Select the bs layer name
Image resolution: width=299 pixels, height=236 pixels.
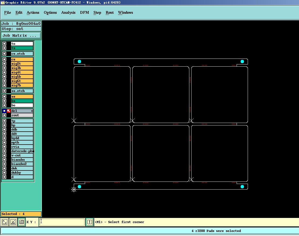[x=22, y=101]
